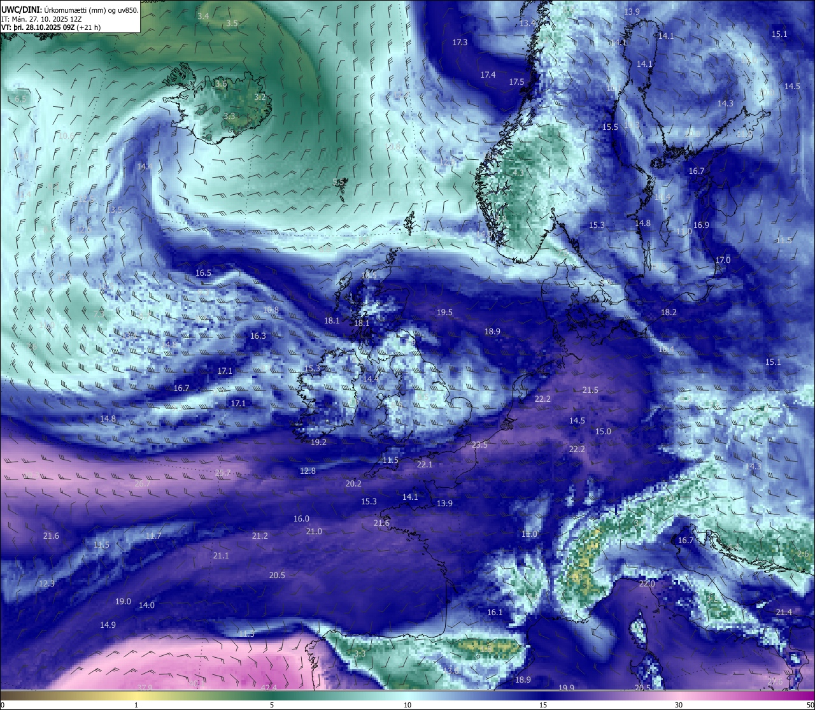Click the map value '16.0'
Viewport: 815px width, 710px height.
(x=301, y=519)
